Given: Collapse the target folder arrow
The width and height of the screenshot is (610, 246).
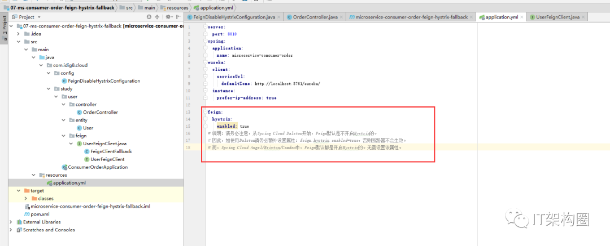Looking at the screenshot, I should [x=18, y=190].
